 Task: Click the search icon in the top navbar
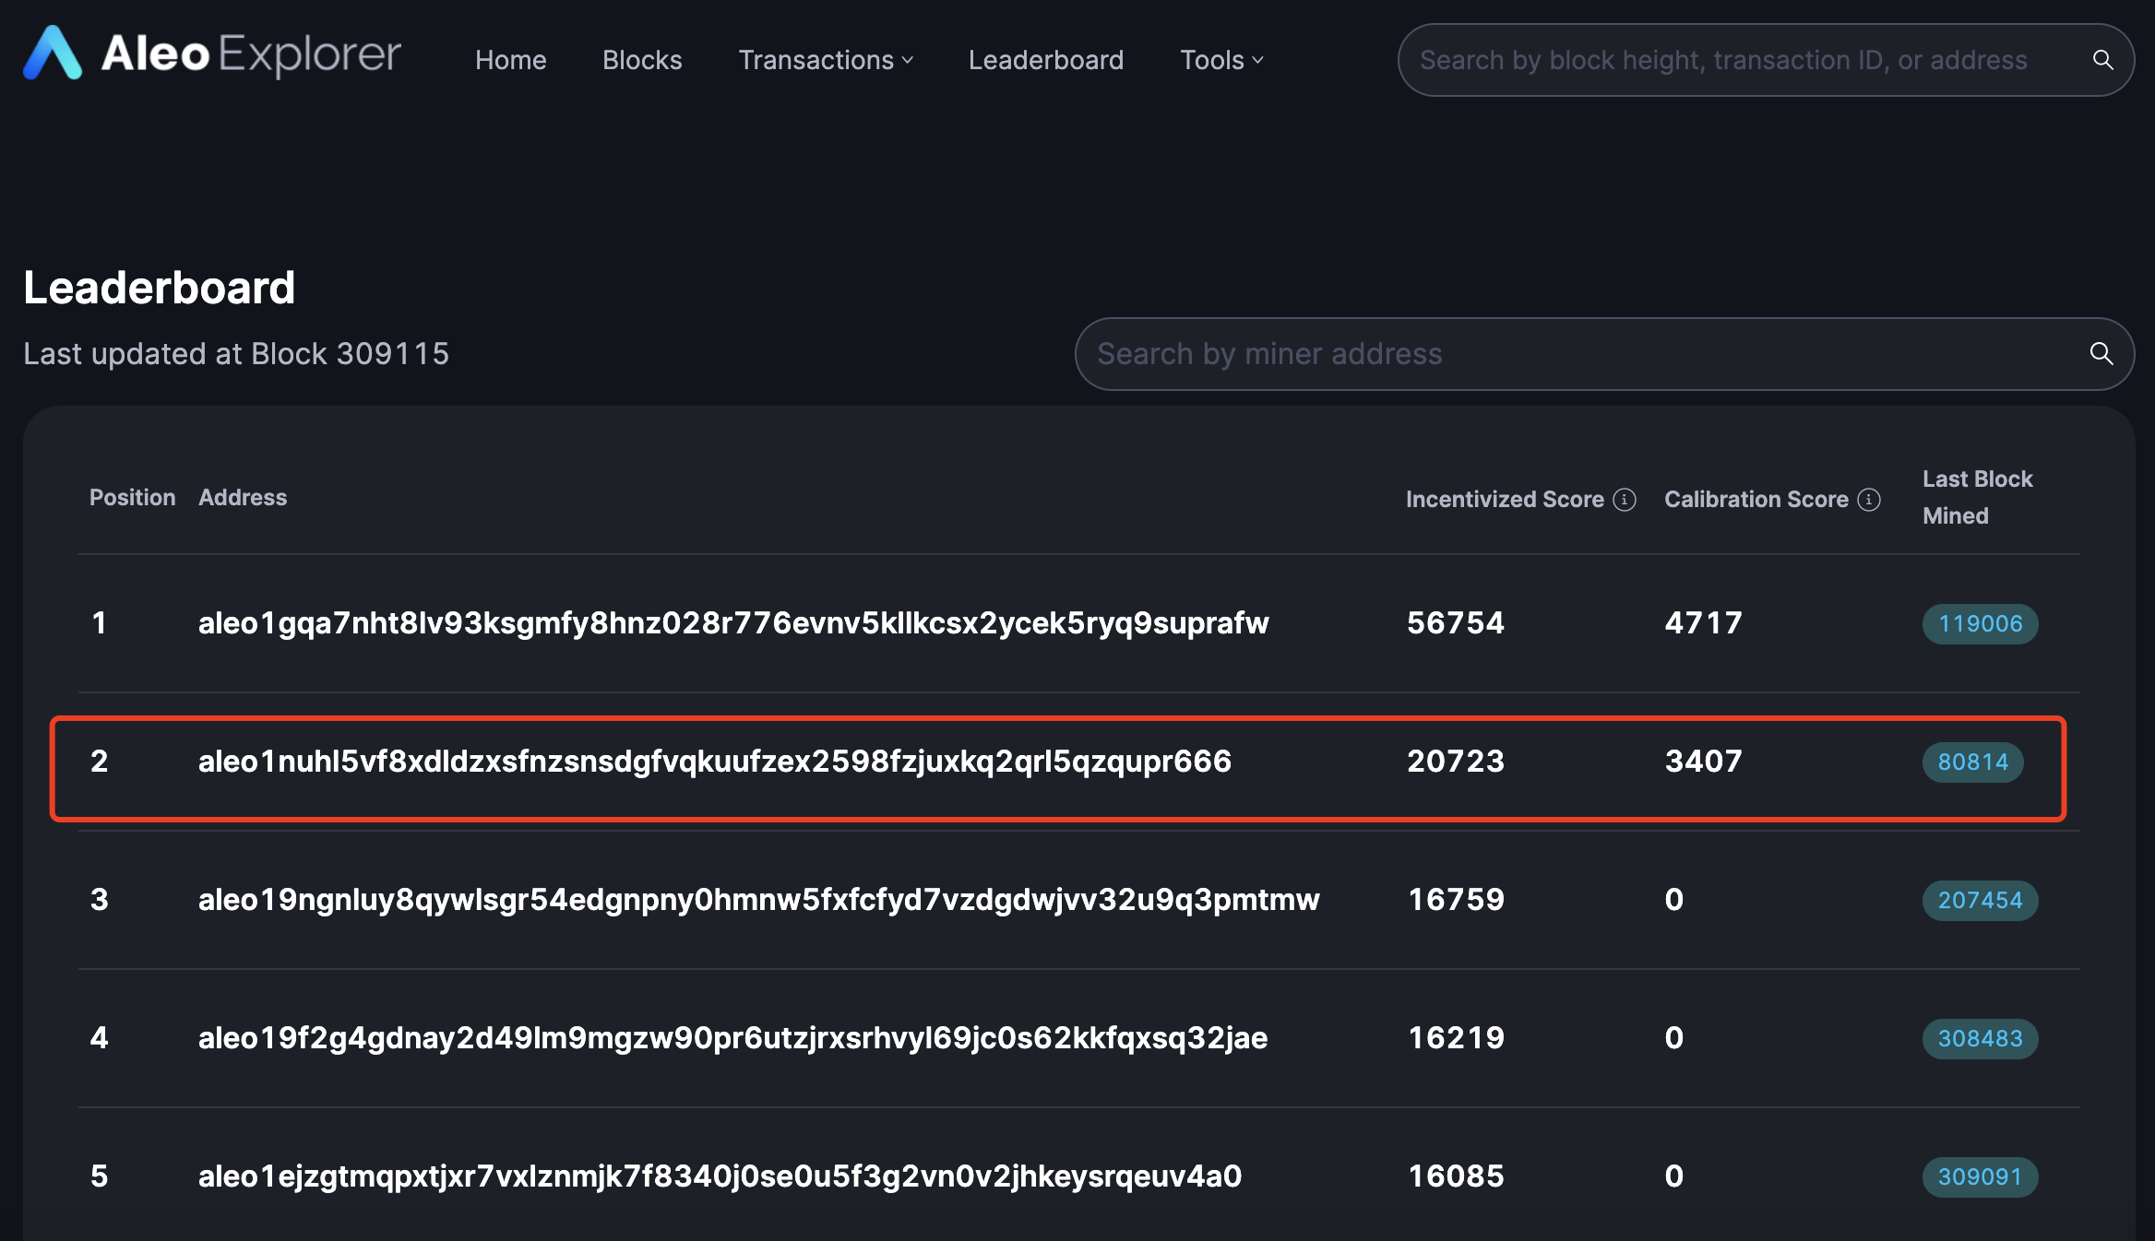tap(2102, 59)
